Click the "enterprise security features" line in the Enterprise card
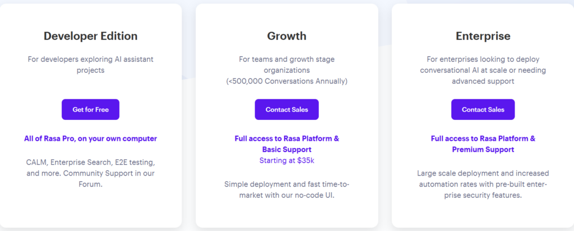The height and width of the screenshot is (231, 574). click(x=483, y=195)
